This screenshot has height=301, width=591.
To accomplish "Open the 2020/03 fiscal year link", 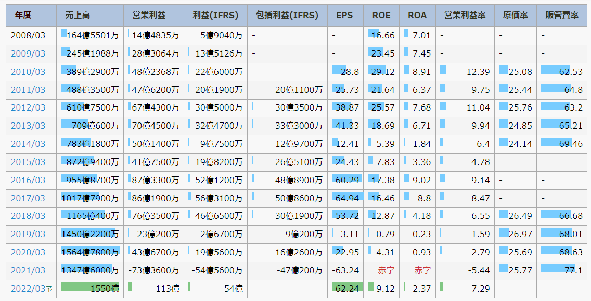I will tap(28, 253).
